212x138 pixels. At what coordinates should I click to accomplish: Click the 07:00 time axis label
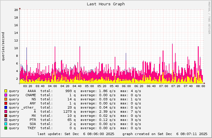164,86
